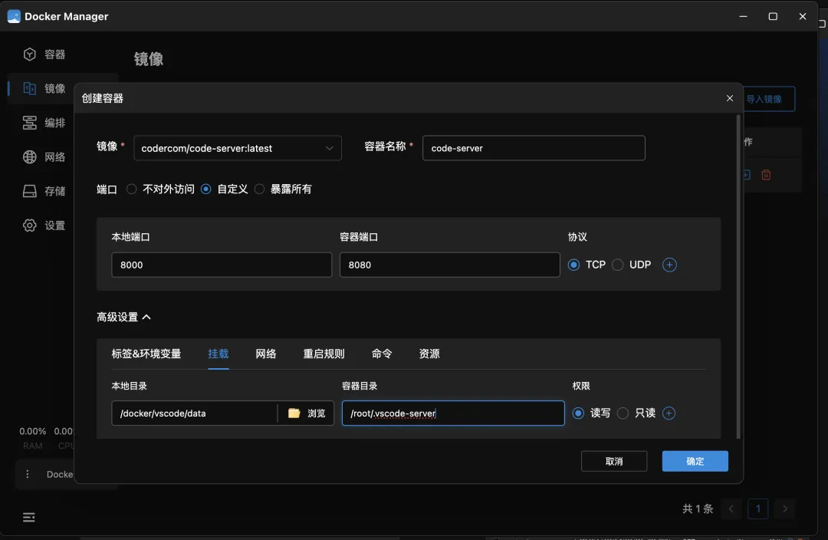Click the folder icon in 浏览

294,413
